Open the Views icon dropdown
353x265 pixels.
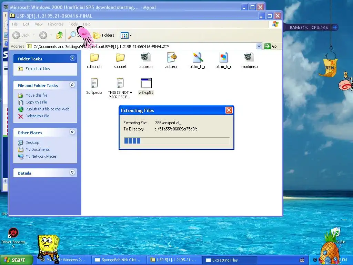(126, 35)
